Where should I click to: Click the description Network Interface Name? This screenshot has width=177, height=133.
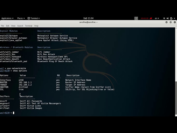78,80
